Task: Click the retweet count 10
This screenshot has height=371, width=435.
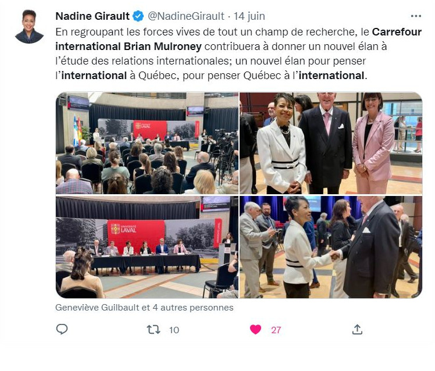Action: [174, 330]
